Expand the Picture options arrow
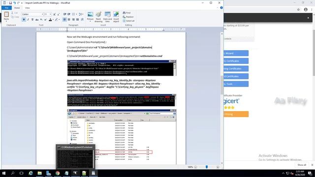The width and height of the screenshot is (315, 177). point(90,21)
